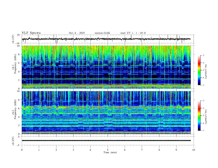
Task: Click the "VLF Spectra" plot title
Action: [x=31, y=33]
